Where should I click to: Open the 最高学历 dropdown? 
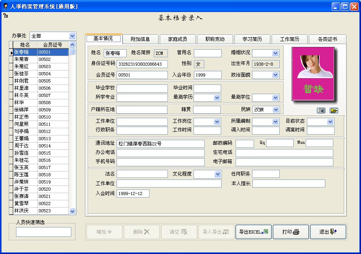217,98
